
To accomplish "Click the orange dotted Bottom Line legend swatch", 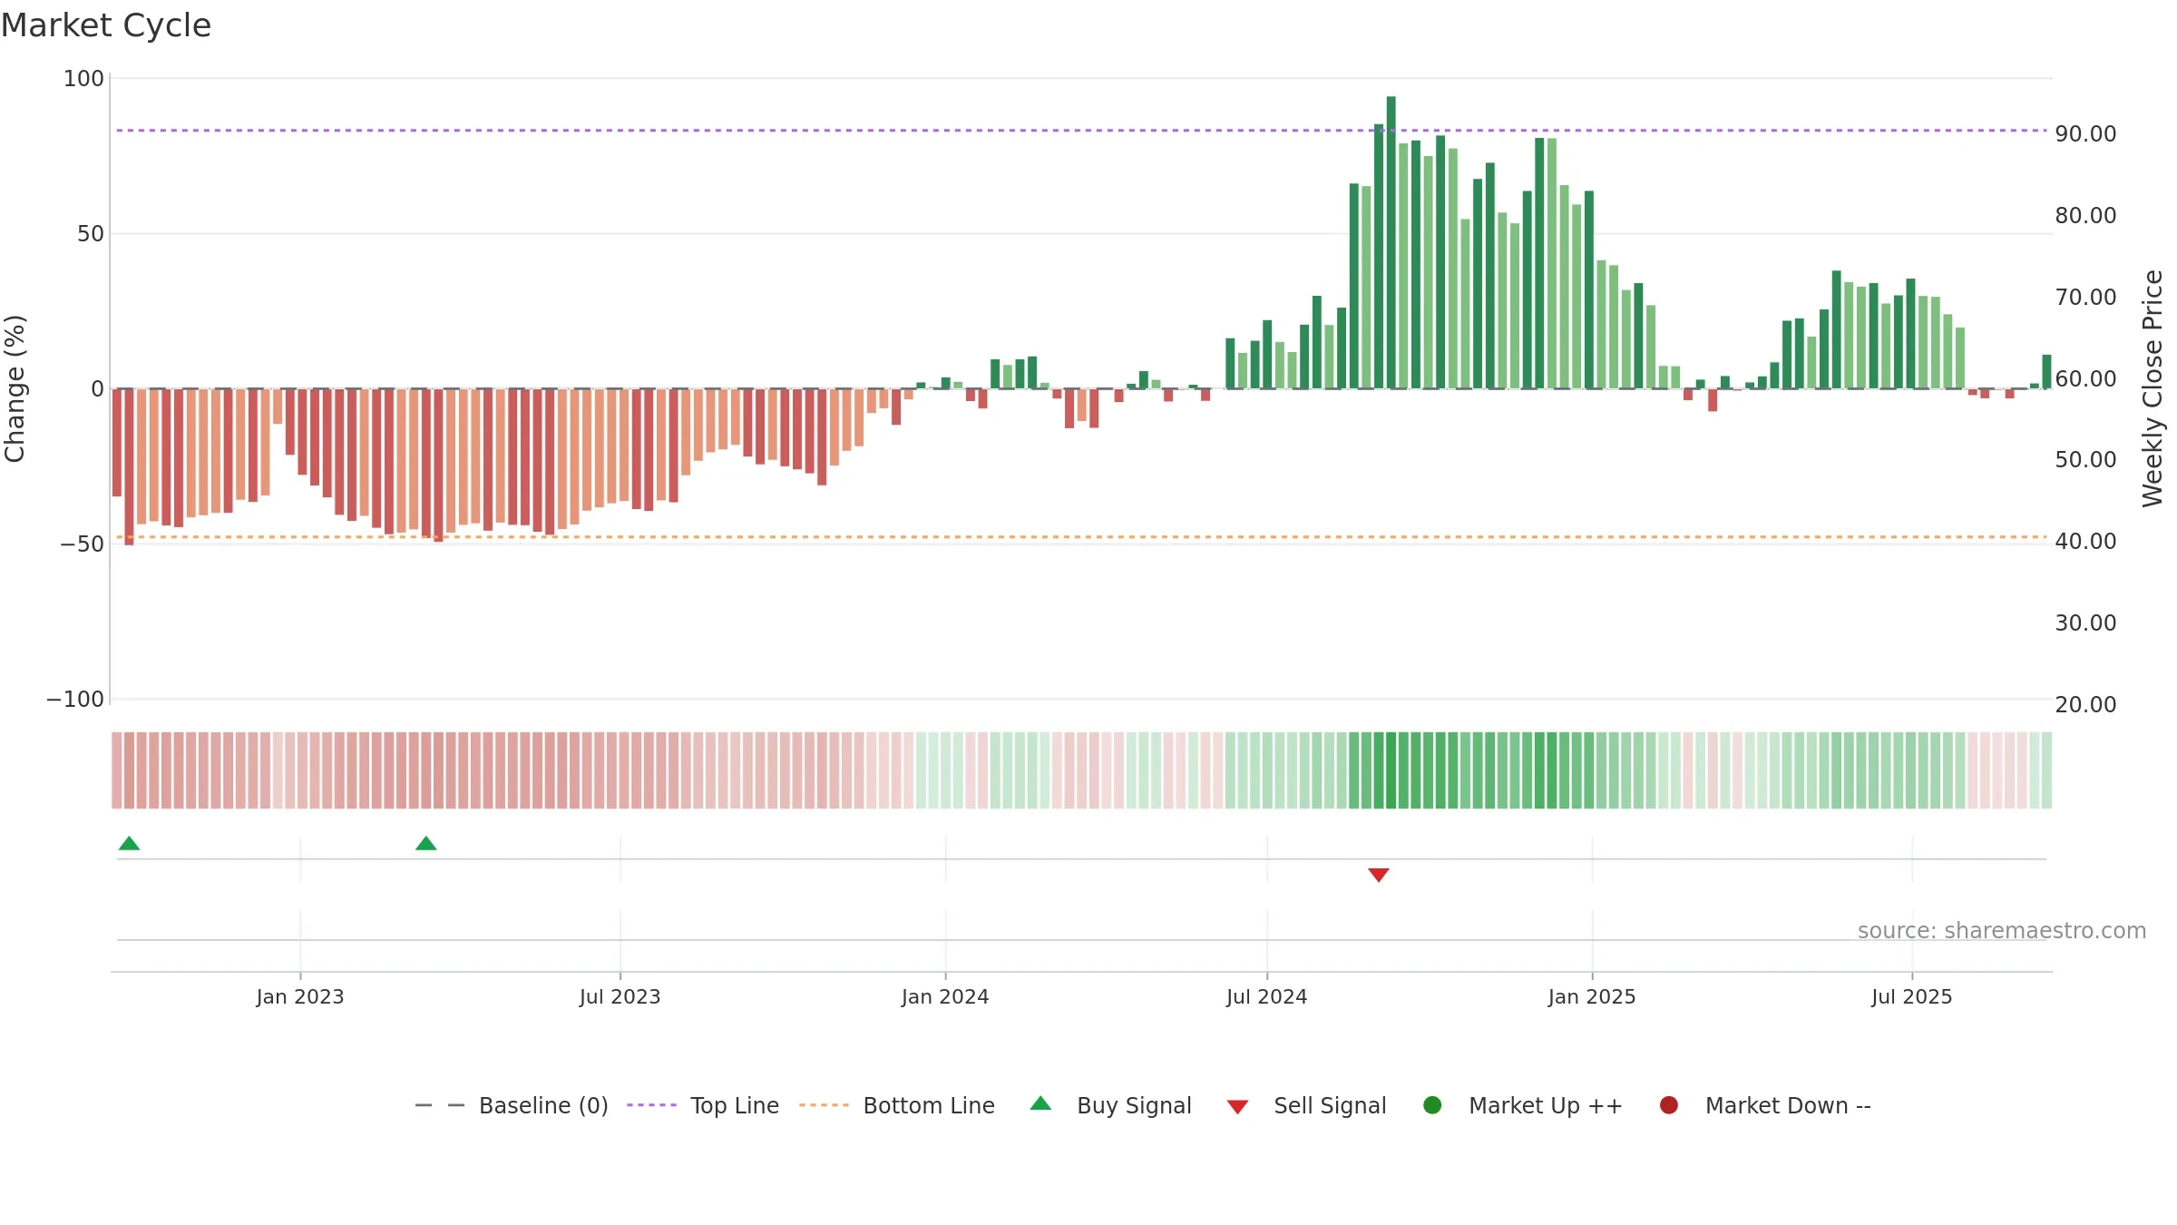I will (824, 1105).
